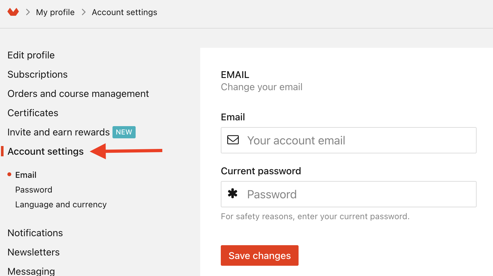Click the Save changes button

pos(260,255)
